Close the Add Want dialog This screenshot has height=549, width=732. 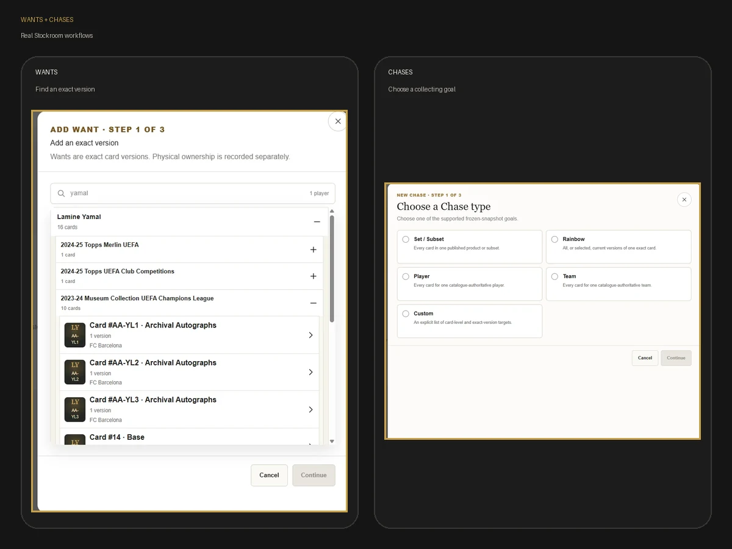(338, 121)
